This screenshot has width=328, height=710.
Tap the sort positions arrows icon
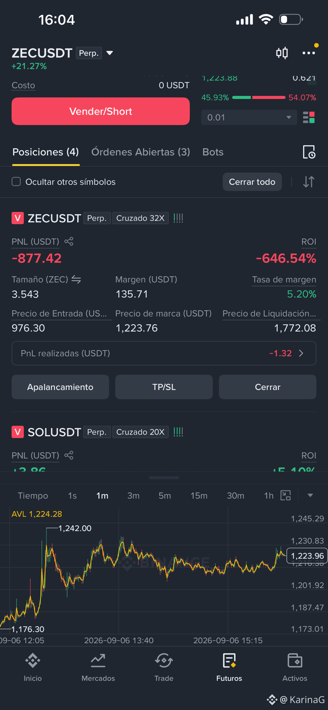tap(309, 182)
